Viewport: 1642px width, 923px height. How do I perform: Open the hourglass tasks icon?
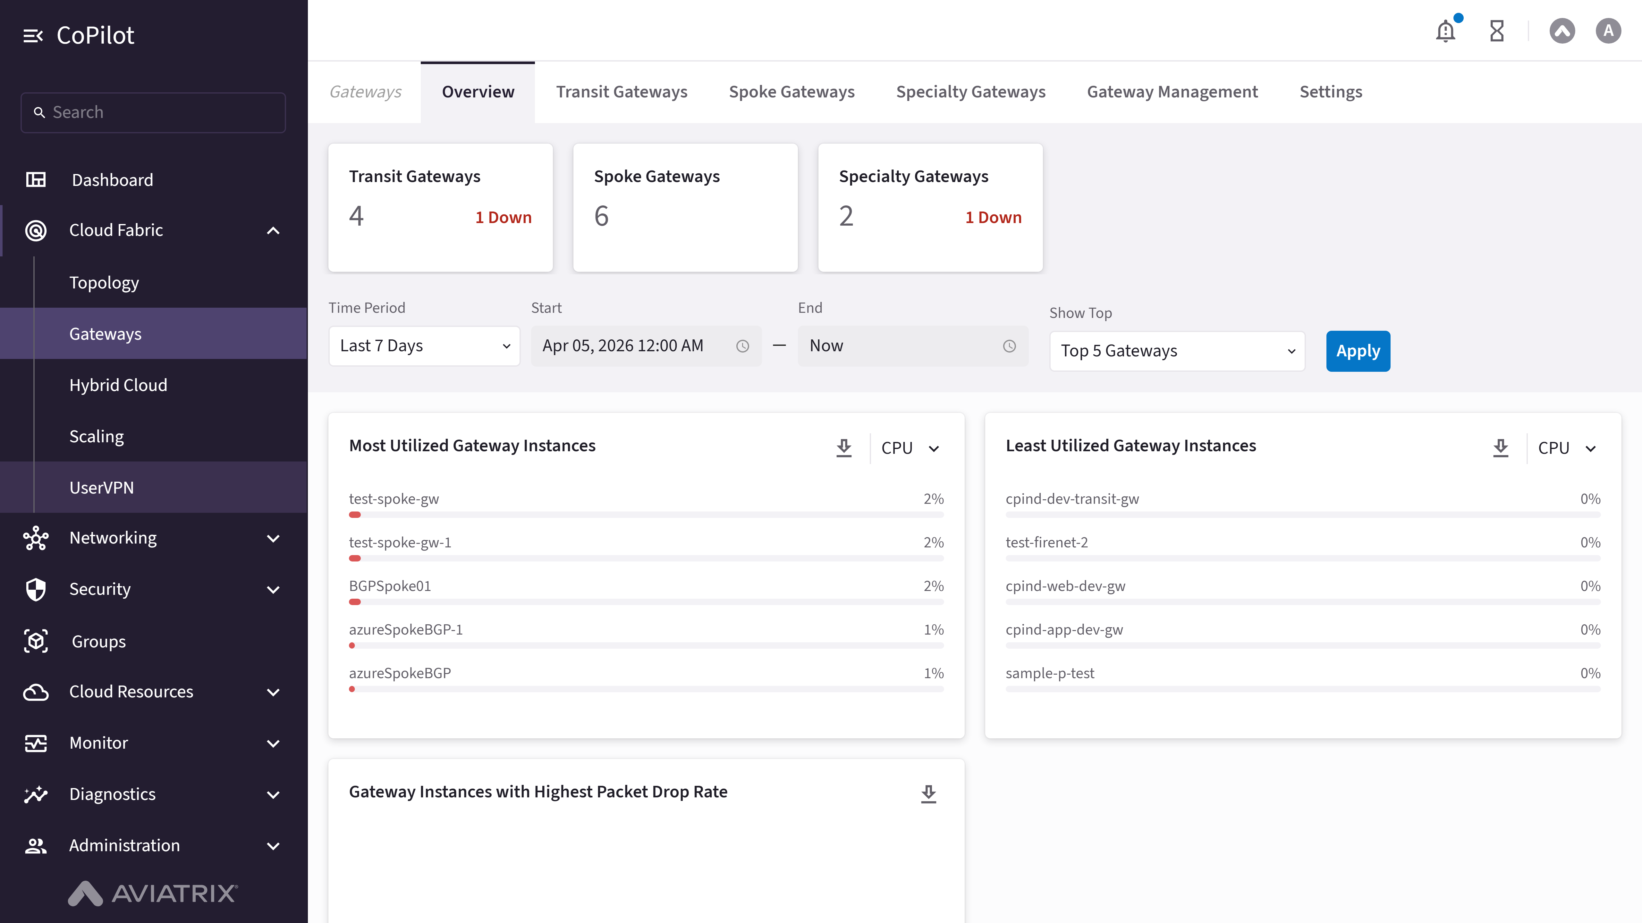click(1497, 30)
